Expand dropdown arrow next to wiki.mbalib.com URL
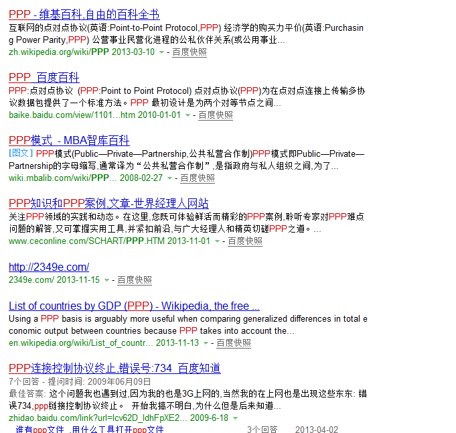This screenshot has width=456, height=433. 169,178
